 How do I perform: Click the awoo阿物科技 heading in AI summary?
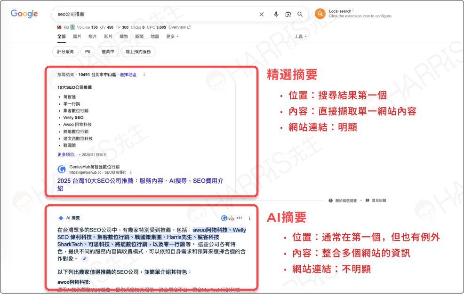tap(74, 282)
